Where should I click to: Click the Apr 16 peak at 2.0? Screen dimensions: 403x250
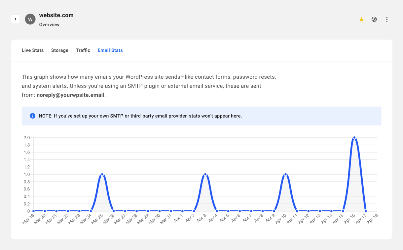pos(354,138)
